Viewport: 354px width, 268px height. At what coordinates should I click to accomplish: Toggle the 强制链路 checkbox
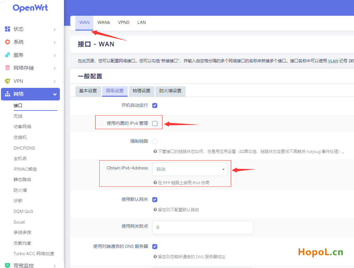pos(155,141)
